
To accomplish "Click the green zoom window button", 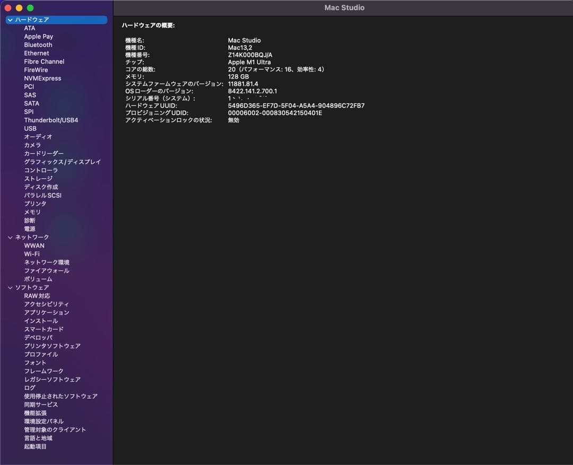I will [30, 8].
